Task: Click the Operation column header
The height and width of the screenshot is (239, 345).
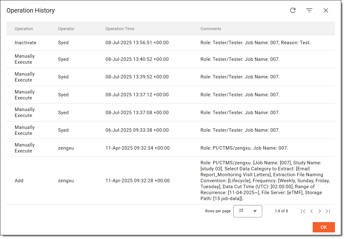Action: pyautogui.click(x=24, y=29)
